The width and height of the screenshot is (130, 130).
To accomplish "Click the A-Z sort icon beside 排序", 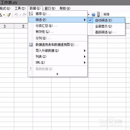I will 31,14.
